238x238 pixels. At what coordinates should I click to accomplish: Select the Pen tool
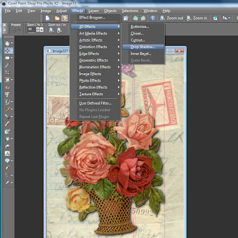coord(7,168)
